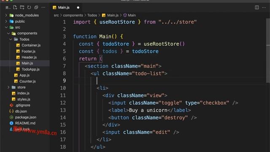
Task: Open README.md file
Action: (25, 123)
